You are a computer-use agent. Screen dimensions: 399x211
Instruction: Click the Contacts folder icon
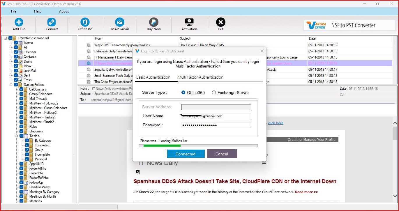[20, 57]
